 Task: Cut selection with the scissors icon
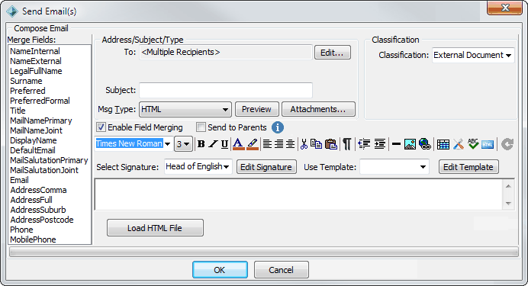click(x=304, y=144)
